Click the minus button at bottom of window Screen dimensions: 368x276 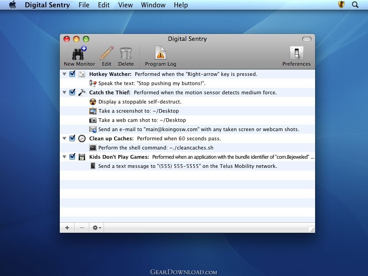tap(82, 228)
